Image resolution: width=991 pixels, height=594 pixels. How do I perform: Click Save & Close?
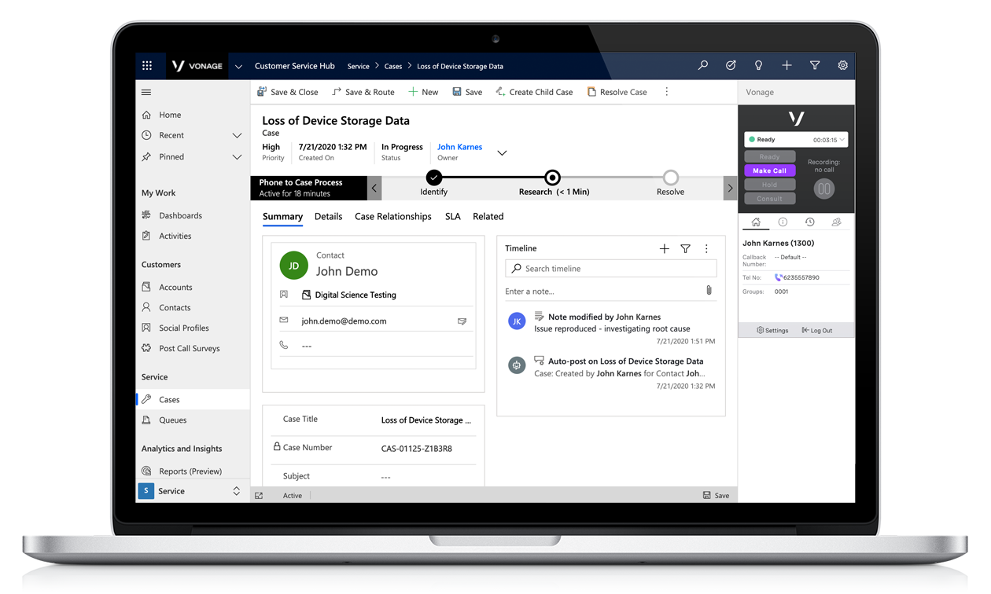[288, 92]
